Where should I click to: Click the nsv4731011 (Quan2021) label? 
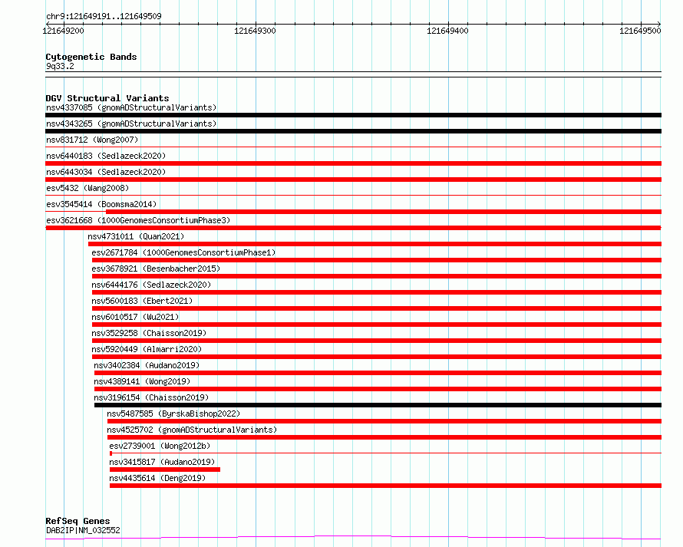coord(136,236)
